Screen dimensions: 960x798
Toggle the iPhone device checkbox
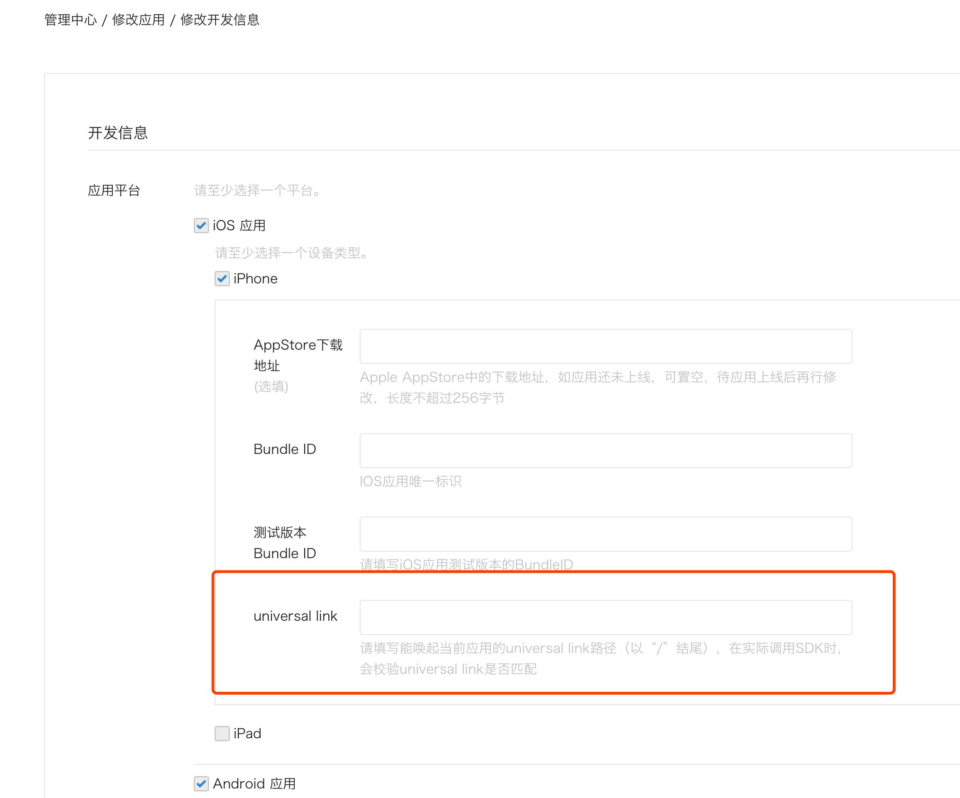click(x=222, y=279)
